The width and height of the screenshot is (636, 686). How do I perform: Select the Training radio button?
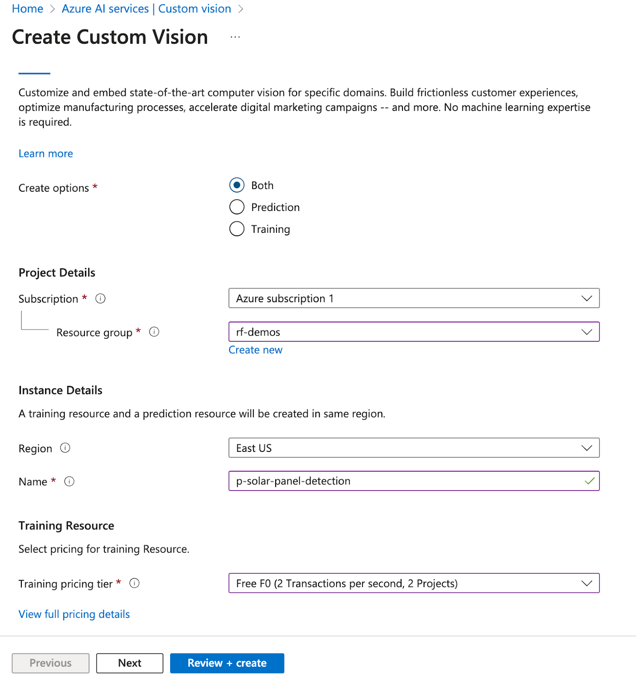coord(237,229)
